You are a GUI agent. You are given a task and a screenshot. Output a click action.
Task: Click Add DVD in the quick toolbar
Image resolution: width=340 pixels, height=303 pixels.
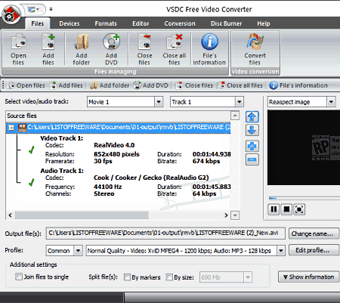click(150, 85)
